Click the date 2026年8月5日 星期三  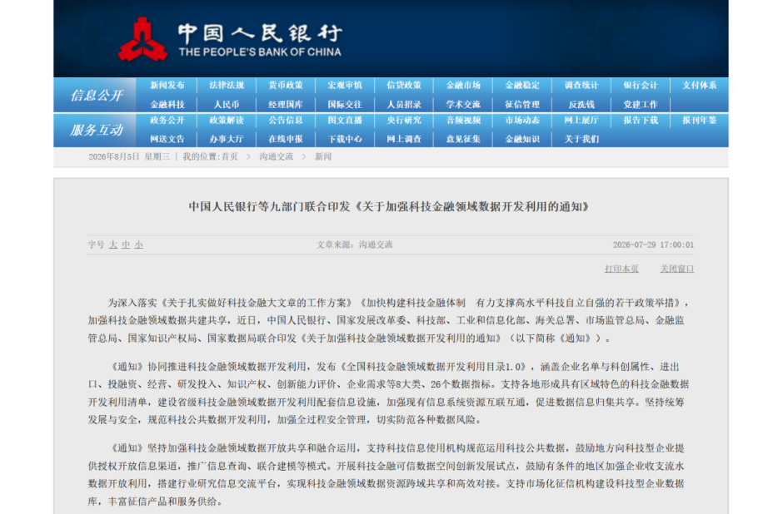[x=129, y=156]
